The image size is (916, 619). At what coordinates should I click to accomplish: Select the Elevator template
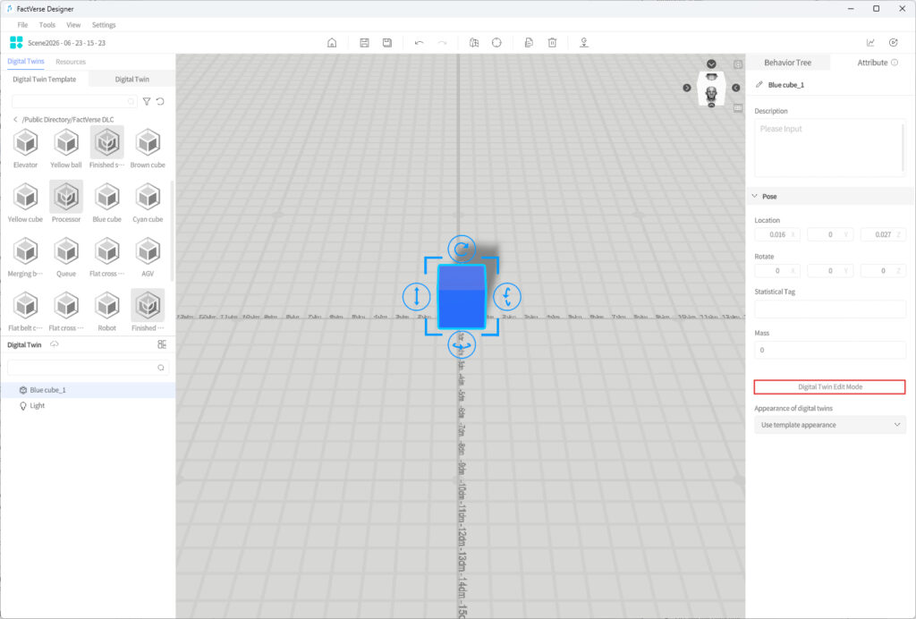click(x=26, y=148)
